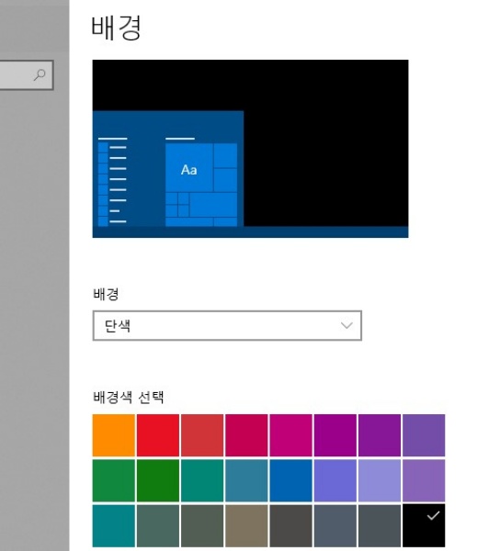
Task: Select the teal green swatch in second row
Action: pos(202,480)
